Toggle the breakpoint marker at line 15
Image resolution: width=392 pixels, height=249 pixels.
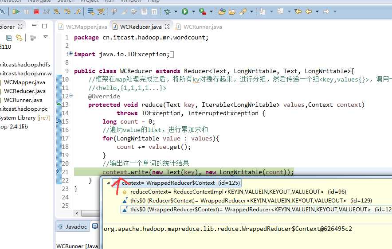coord(59,121)
